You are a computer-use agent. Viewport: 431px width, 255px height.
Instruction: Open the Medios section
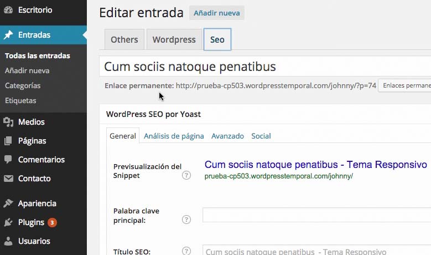pyautogui.click(x=32, y=122)
